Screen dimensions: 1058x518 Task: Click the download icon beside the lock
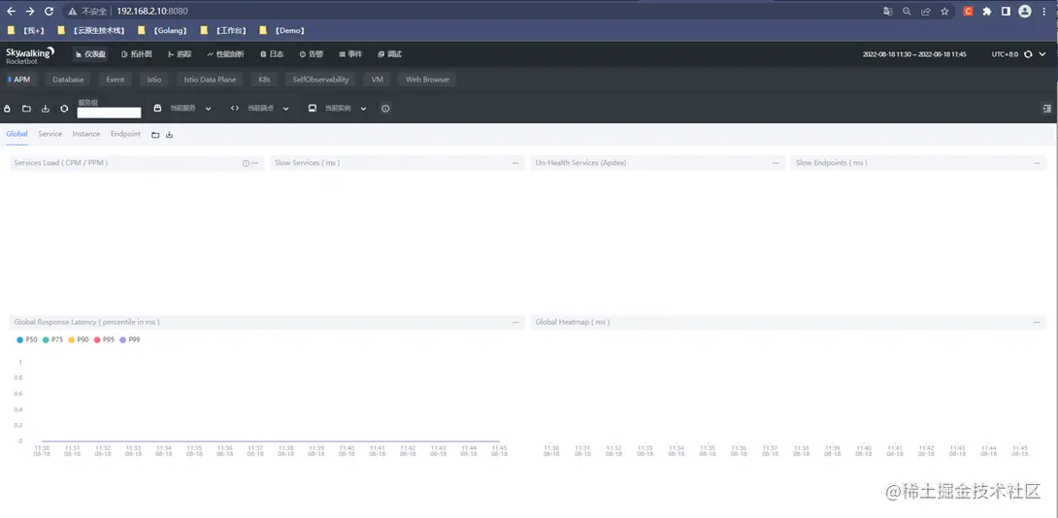tap(46, 109)
